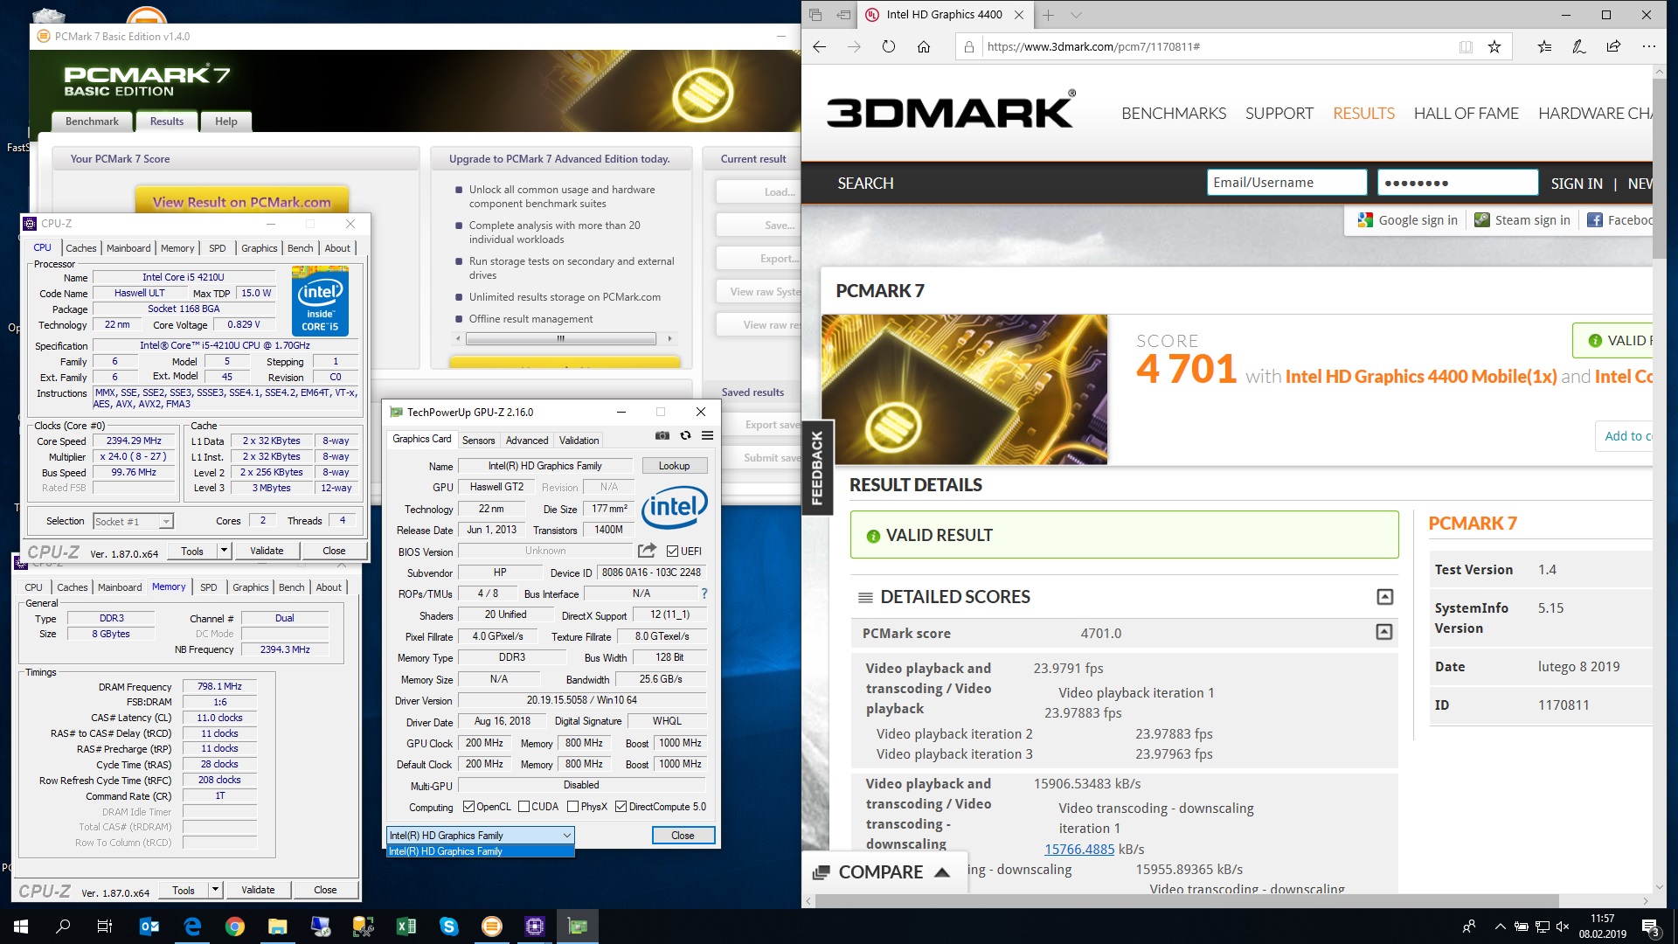The height and width of the screenshot is (944, 1678).
Task: Click the GPU-Z refresh icon
Action: (x=685, y=435)
